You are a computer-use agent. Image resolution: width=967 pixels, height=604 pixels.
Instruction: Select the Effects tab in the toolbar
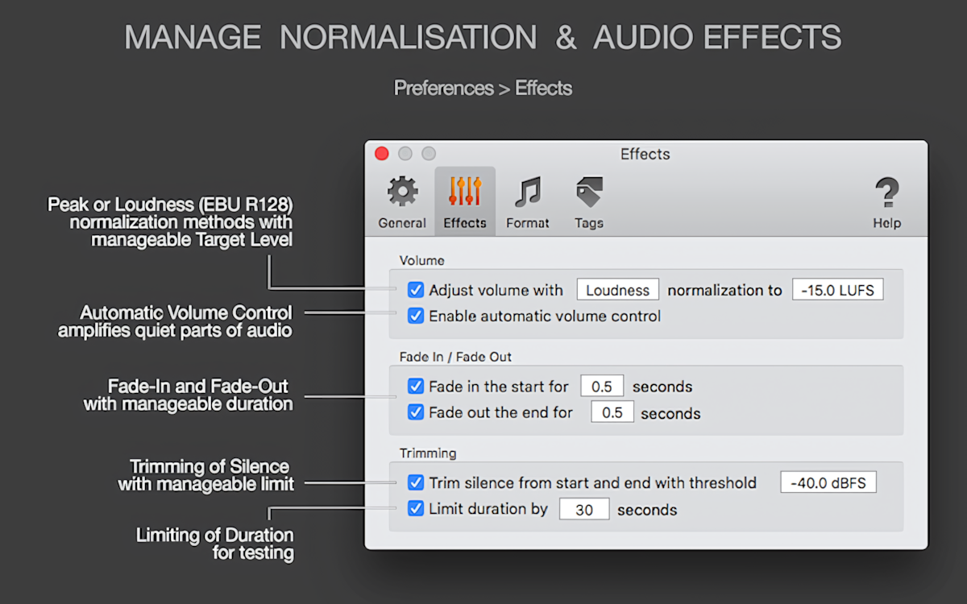point(464,201)
